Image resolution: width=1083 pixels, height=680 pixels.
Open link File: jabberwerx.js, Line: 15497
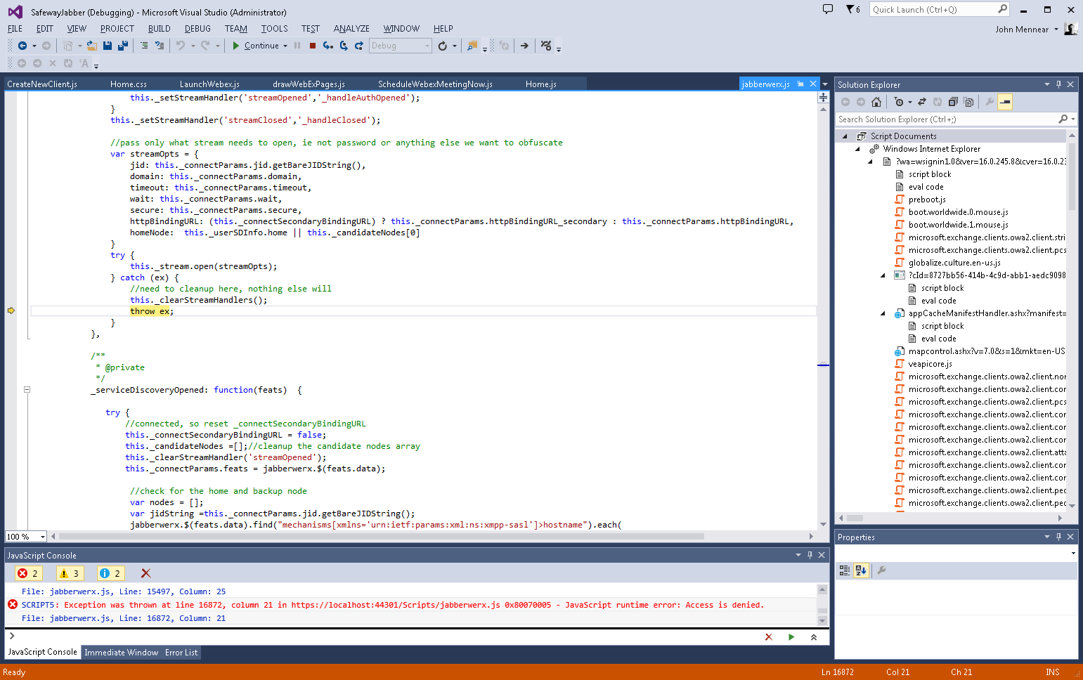(124, 591)
